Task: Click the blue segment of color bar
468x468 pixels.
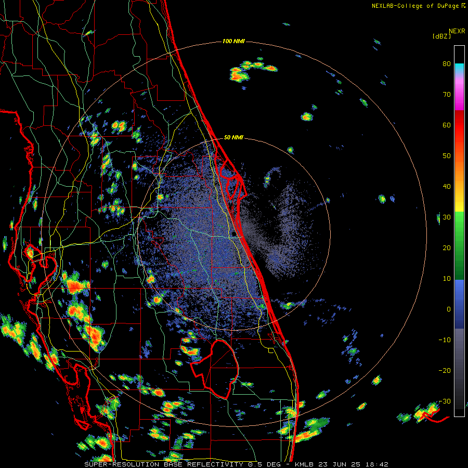Action: [459, 304]
